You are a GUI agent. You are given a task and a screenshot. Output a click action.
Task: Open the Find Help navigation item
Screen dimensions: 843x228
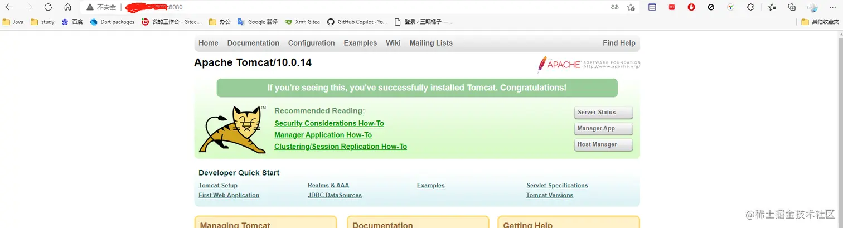pos(619,43)
